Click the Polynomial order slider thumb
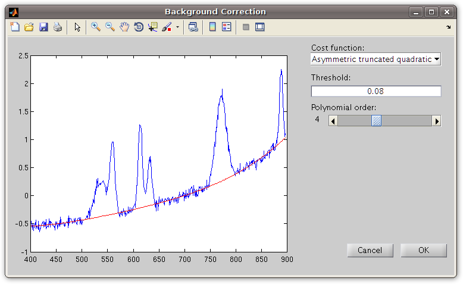Viewport: 463px width, 284px height. tap(377, 121)
